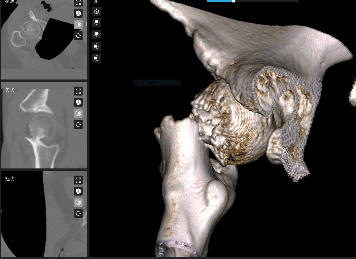
Task: Reset the 冠状 view with refresh icon
Action: click(x=78, y=214)
